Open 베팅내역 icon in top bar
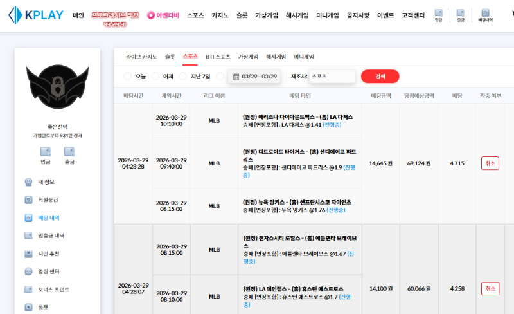Image resolution: width=514 pixels, height=314 pixels. click(485, 15)
